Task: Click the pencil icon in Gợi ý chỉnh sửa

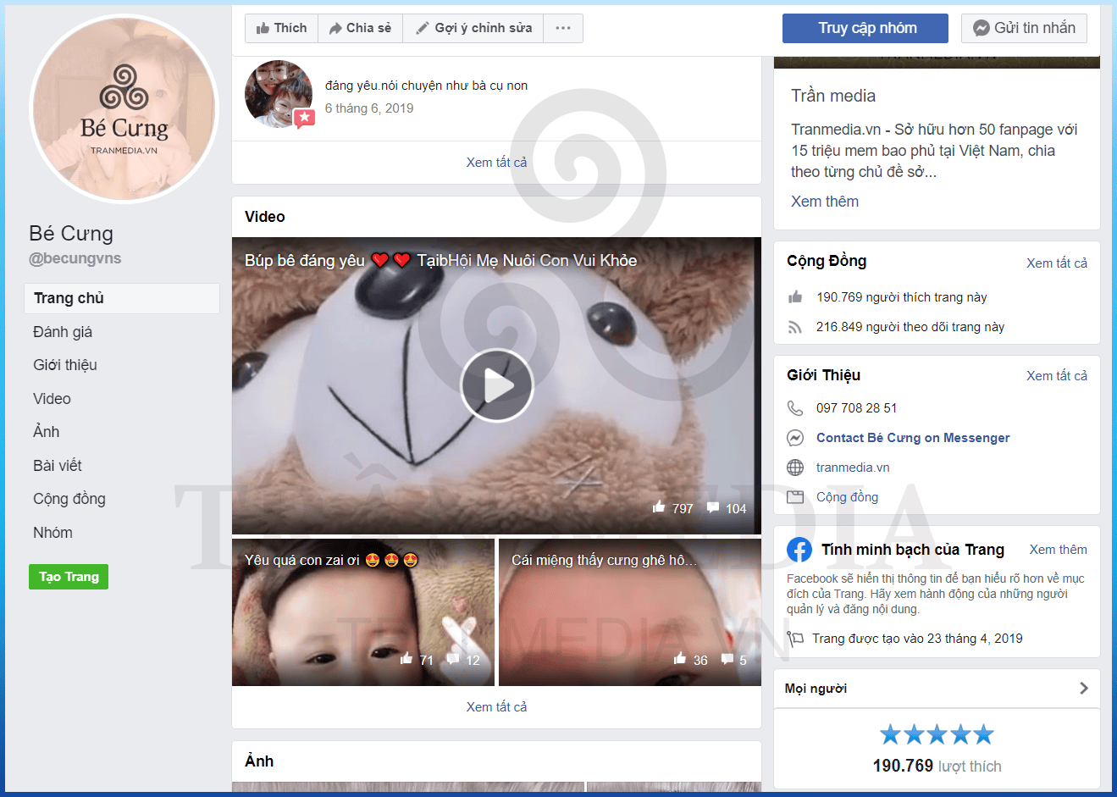Action: point(422,28)
